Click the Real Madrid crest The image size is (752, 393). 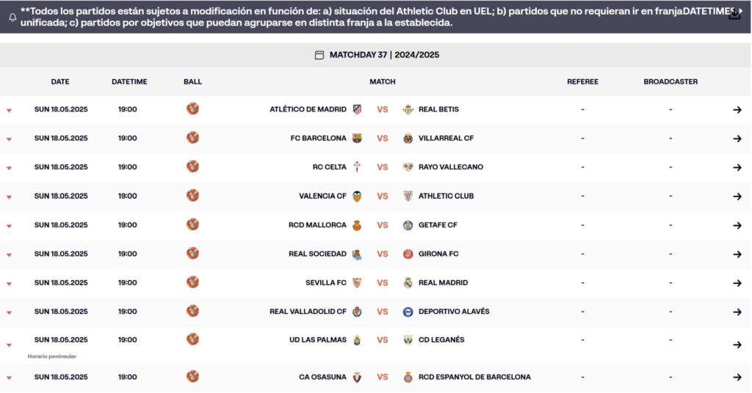coord(408,283)
